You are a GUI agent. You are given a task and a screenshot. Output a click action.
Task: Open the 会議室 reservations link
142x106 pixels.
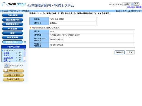point(6,55)
